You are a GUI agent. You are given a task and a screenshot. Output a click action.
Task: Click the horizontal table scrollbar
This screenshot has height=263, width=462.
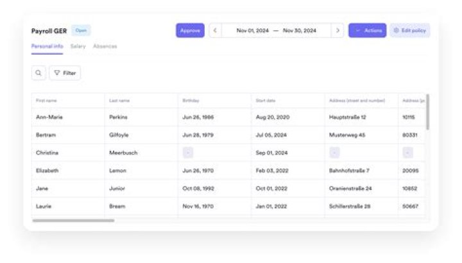pos(73,220)
